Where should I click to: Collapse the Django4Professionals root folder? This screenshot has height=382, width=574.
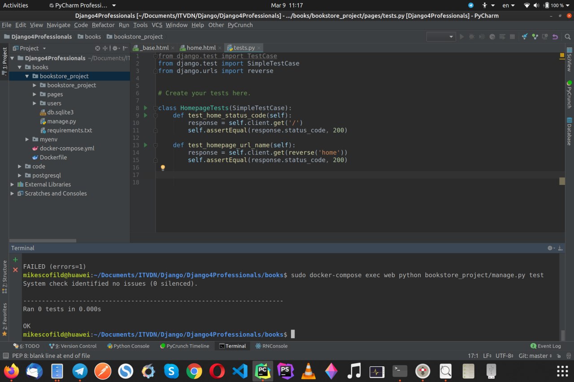(x=13, y=58)
